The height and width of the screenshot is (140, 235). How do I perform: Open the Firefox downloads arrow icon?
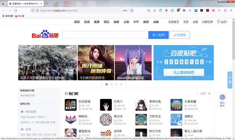(x=154, y=10)
